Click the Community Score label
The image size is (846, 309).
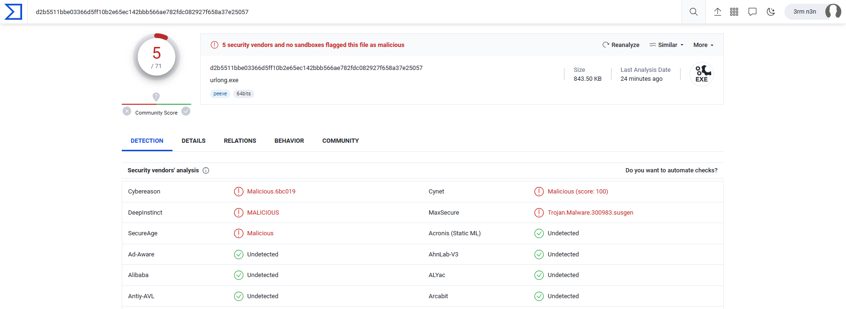(157, 113)
